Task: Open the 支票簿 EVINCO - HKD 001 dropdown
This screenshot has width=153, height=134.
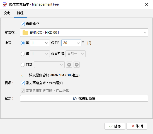Action: click(84, 33)
